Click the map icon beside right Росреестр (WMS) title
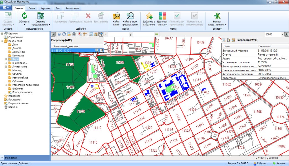The height and width of the screenshot is (166, 289). (233, 40)
